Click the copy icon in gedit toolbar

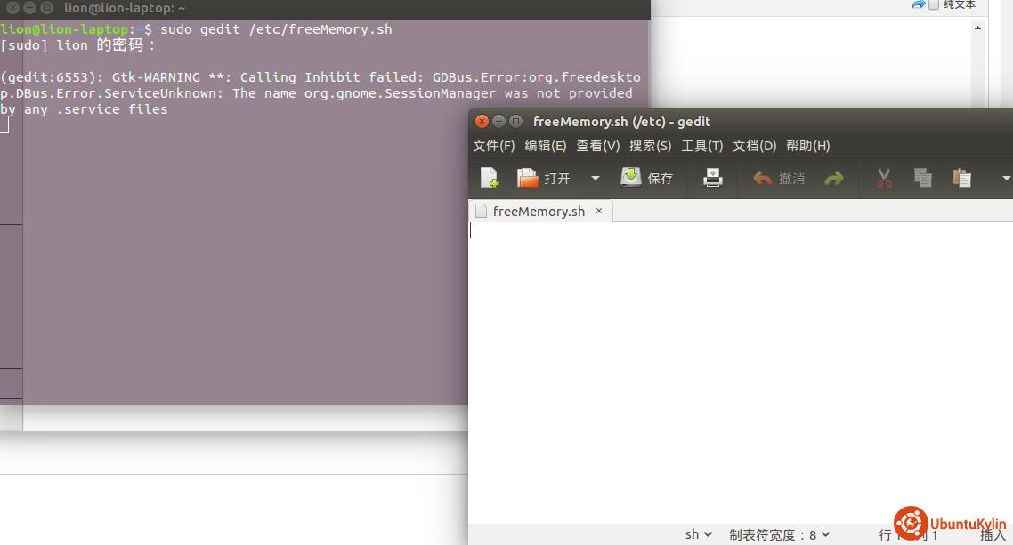click(x=922, y=178)
